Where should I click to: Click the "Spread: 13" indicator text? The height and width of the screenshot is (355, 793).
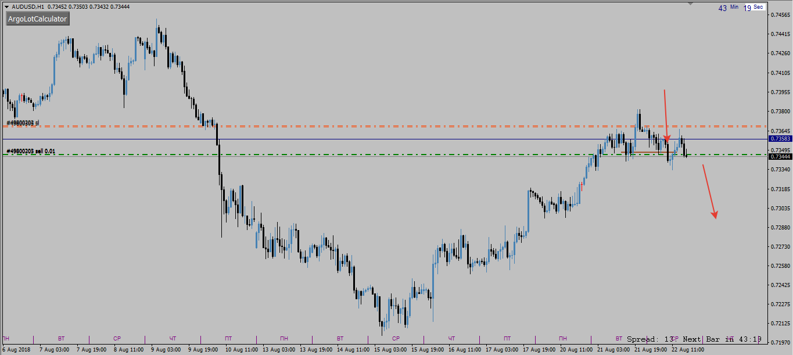coord(650,339)
